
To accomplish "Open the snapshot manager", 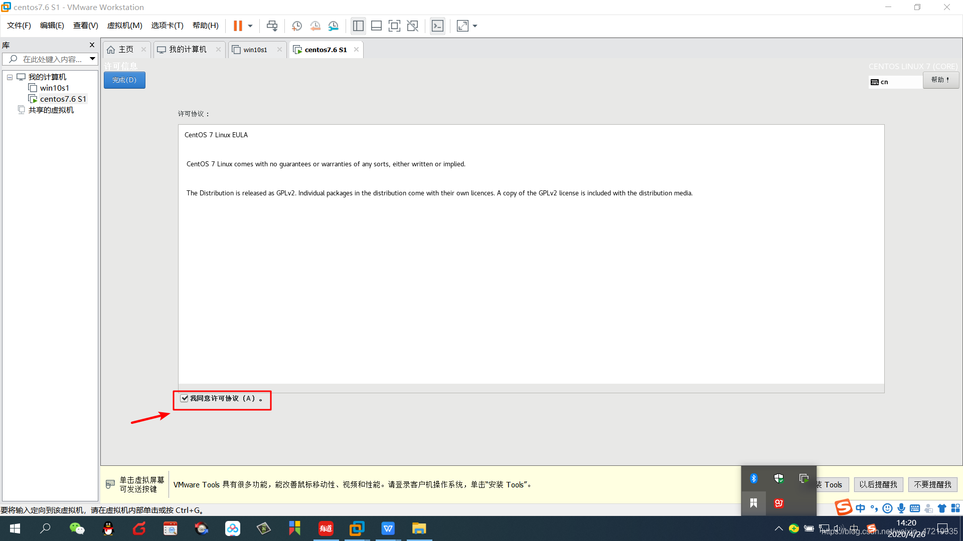I will [334, 26].
